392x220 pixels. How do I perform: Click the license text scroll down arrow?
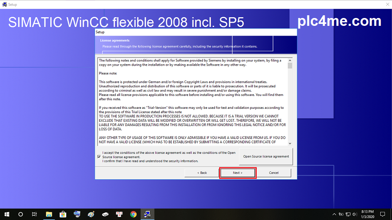coord(290,144)
